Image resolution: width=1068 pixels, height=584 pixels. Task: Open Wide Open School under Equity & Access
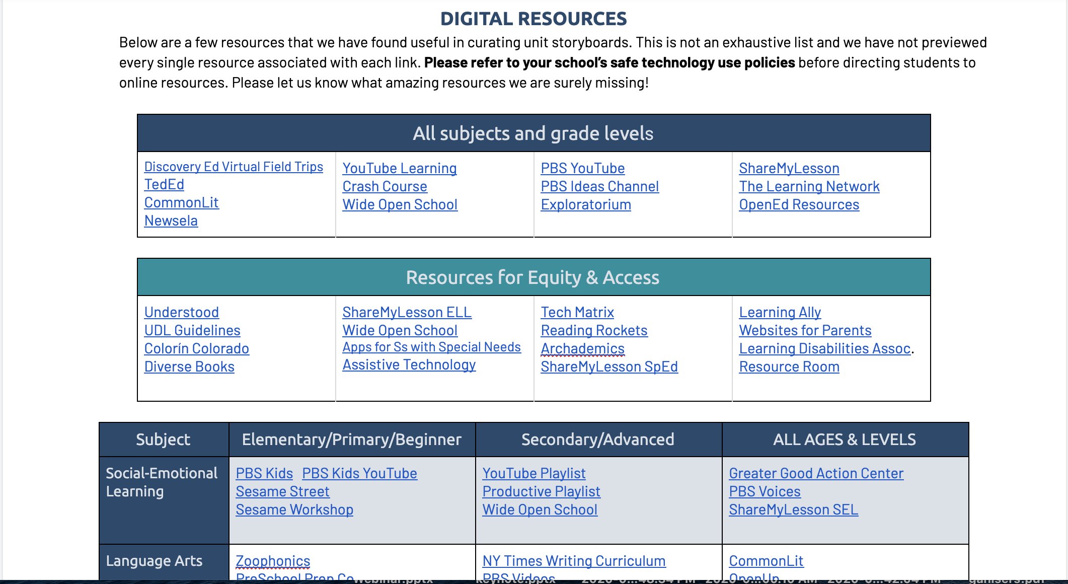click(400, 330)
